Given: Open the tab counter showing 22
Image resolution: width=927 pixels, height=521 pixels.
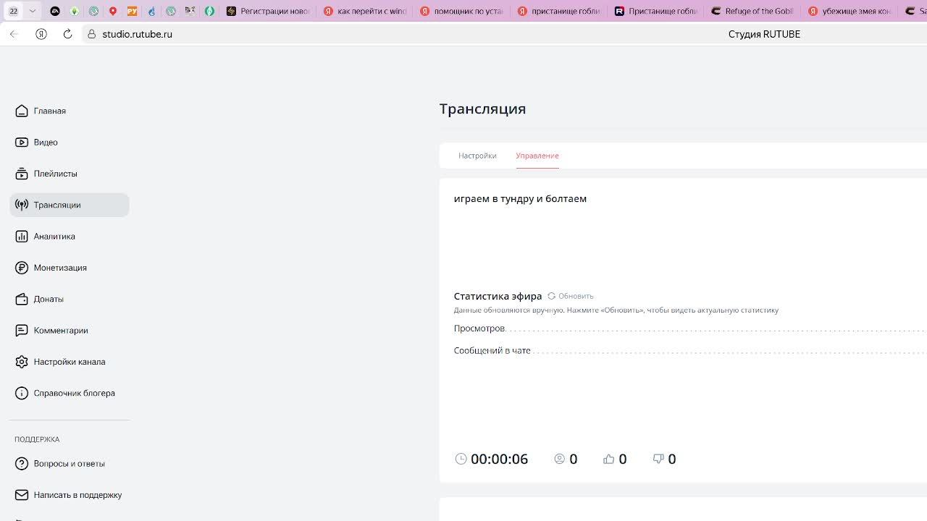Looking at the screenshot, I should pos(13,11).
